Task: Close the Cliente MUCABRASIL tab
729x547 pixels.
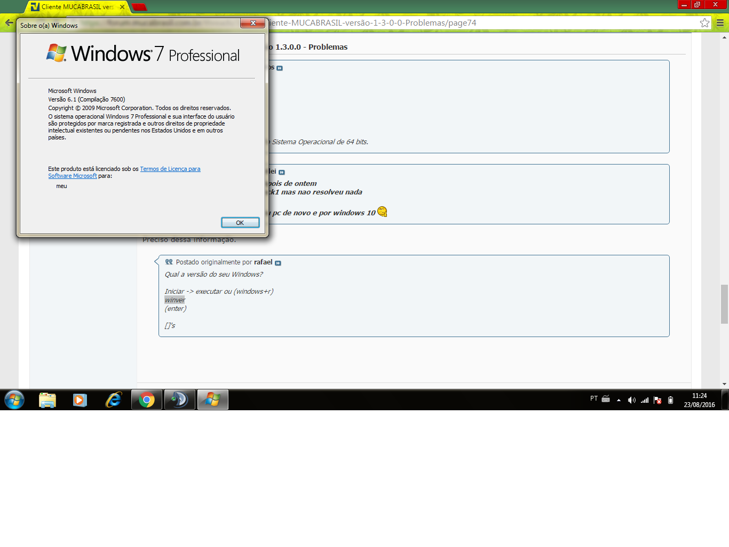Action: (122, 7)
